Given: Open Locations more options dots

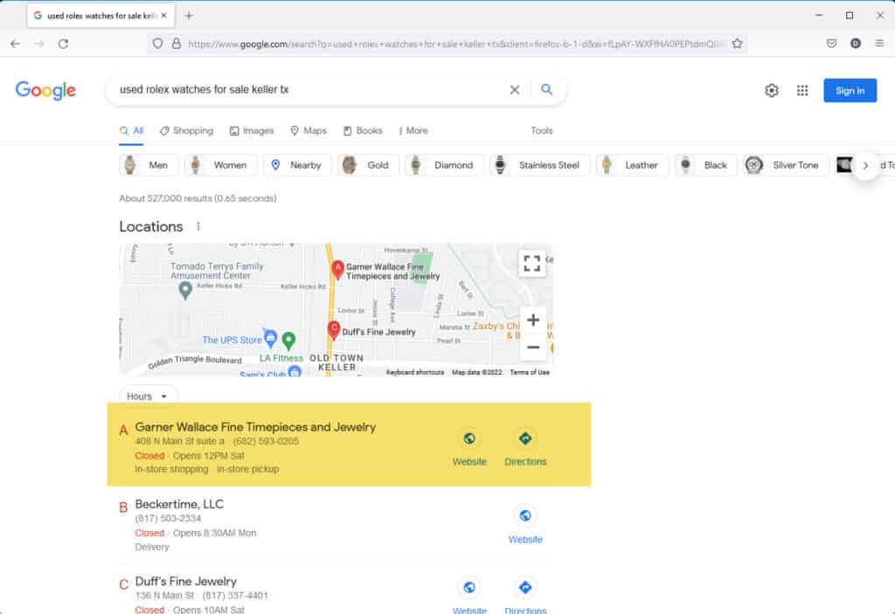Looking at the screenshot, I should [198, 226].
